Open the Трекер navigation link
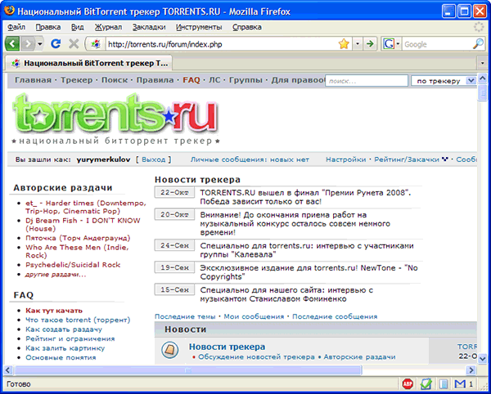This screenshot has height=394, width=491. pyautogui.click(x=77, y=80)
